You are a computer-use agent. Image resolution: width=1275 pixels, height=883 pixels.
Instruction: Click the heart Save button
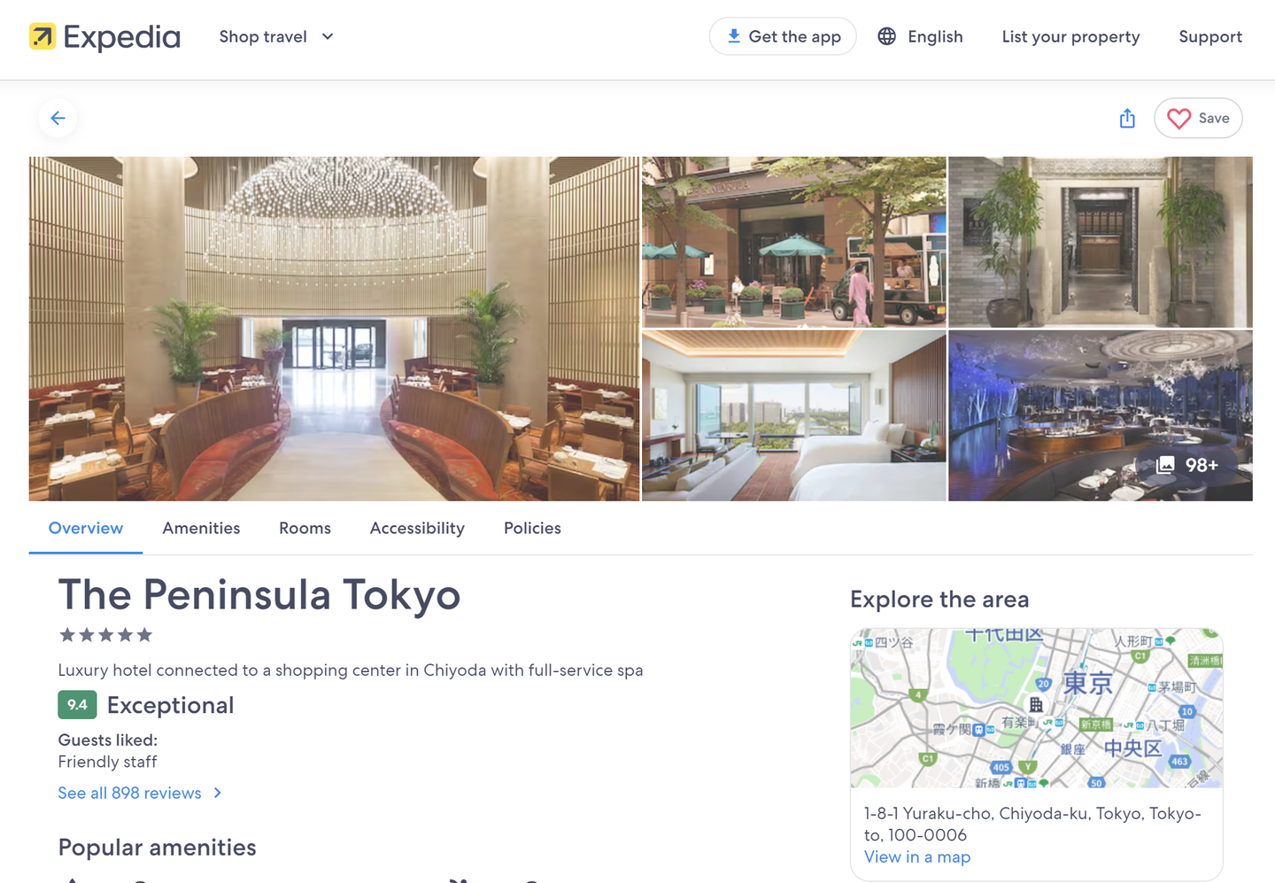[1197, 118]
